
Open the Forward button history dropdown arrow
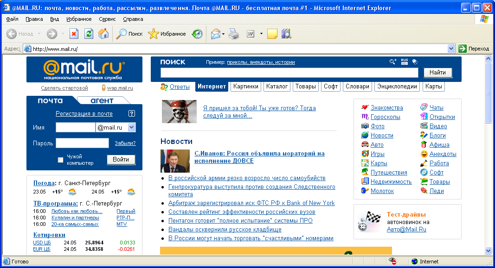tap(63, 34)
